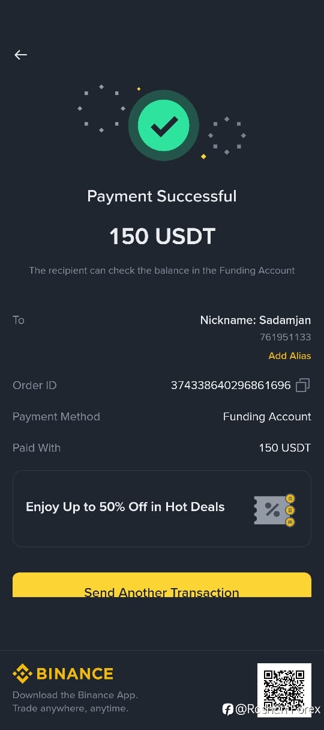Tap the large 150 USDT amount heading
This screenshot has width=324, height=730.
(x=162, y=236)
